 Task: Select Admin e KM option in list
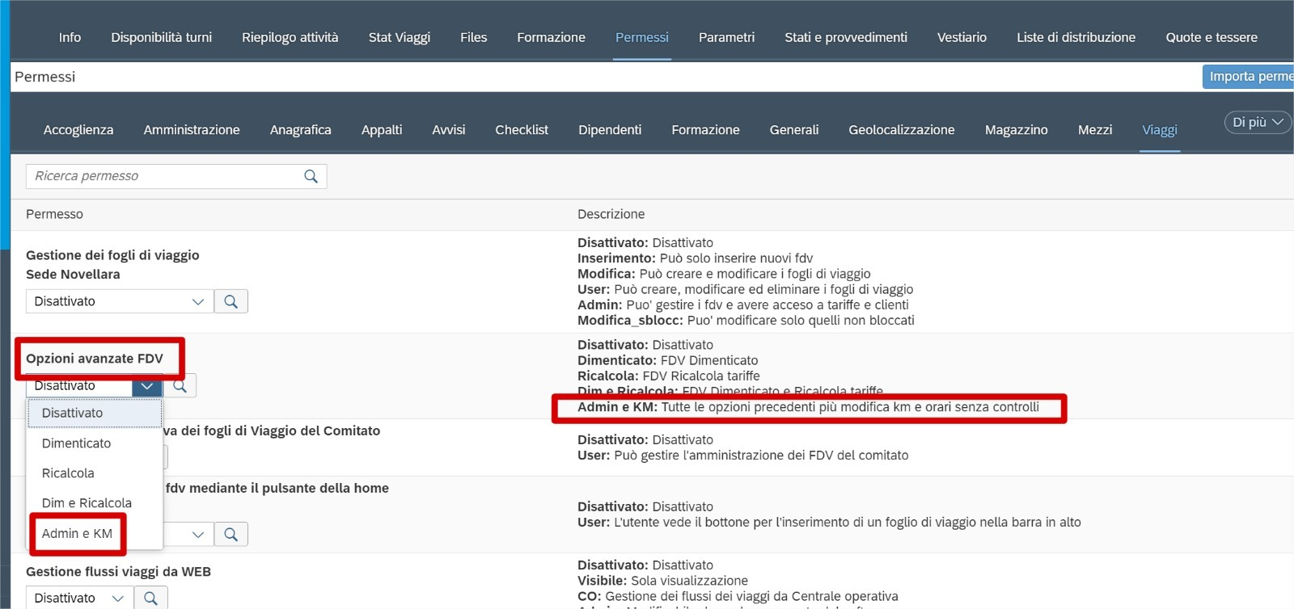[x=78, y=533]
